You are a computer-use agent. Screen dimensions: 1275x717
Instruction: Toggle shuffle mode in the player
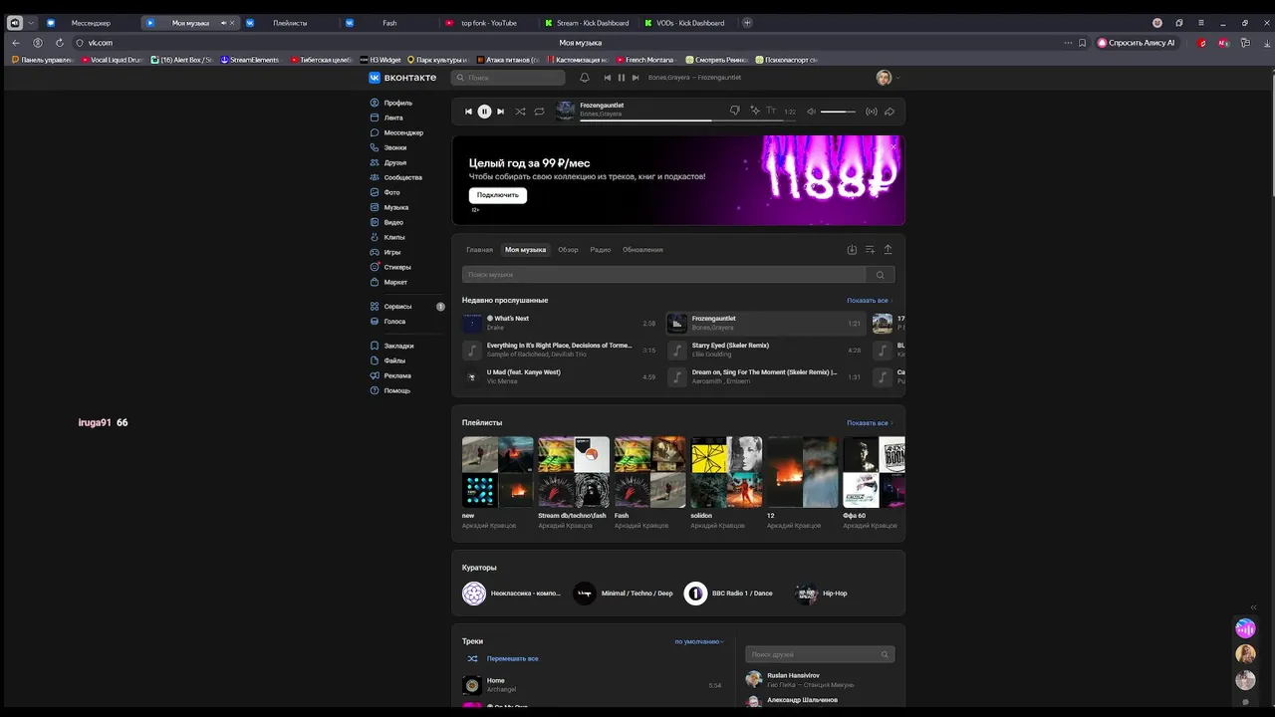coord(520,112)
